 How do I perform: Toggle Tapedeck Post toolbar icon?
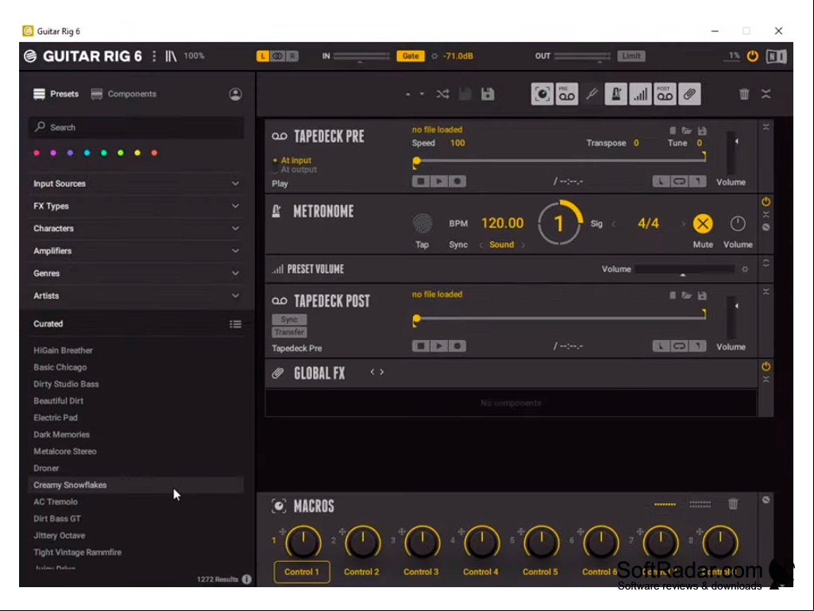point(665,94)
